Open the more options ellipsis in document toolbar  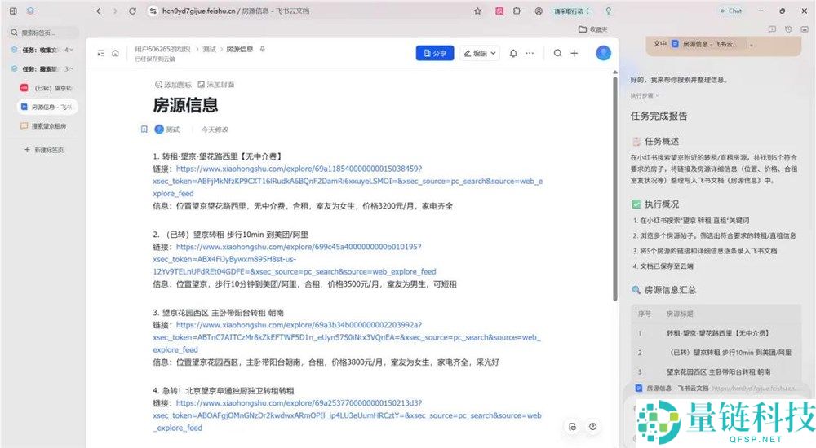(x=530, y=53)
